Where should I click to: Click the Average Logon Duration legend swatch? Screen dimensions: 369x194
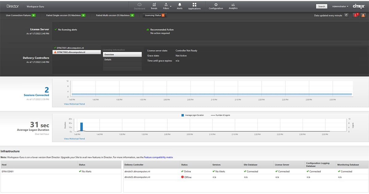[182, 115]
